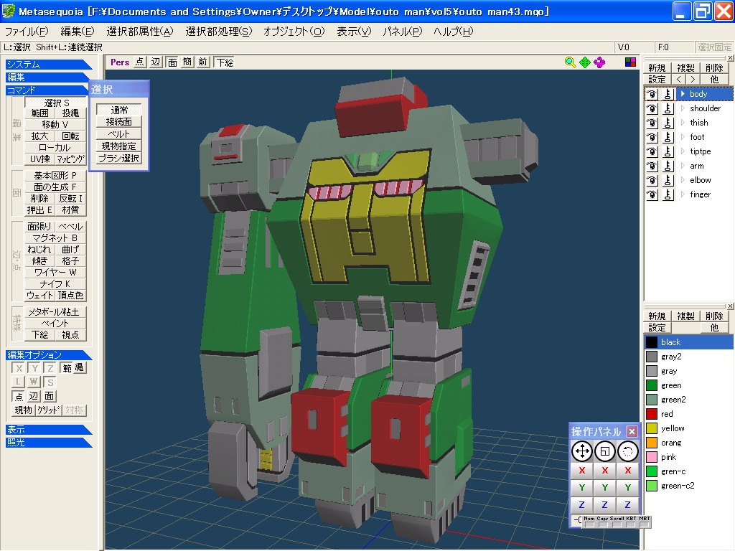
Task: Hide the arm object with eye icon
Action: pos(652,166)
